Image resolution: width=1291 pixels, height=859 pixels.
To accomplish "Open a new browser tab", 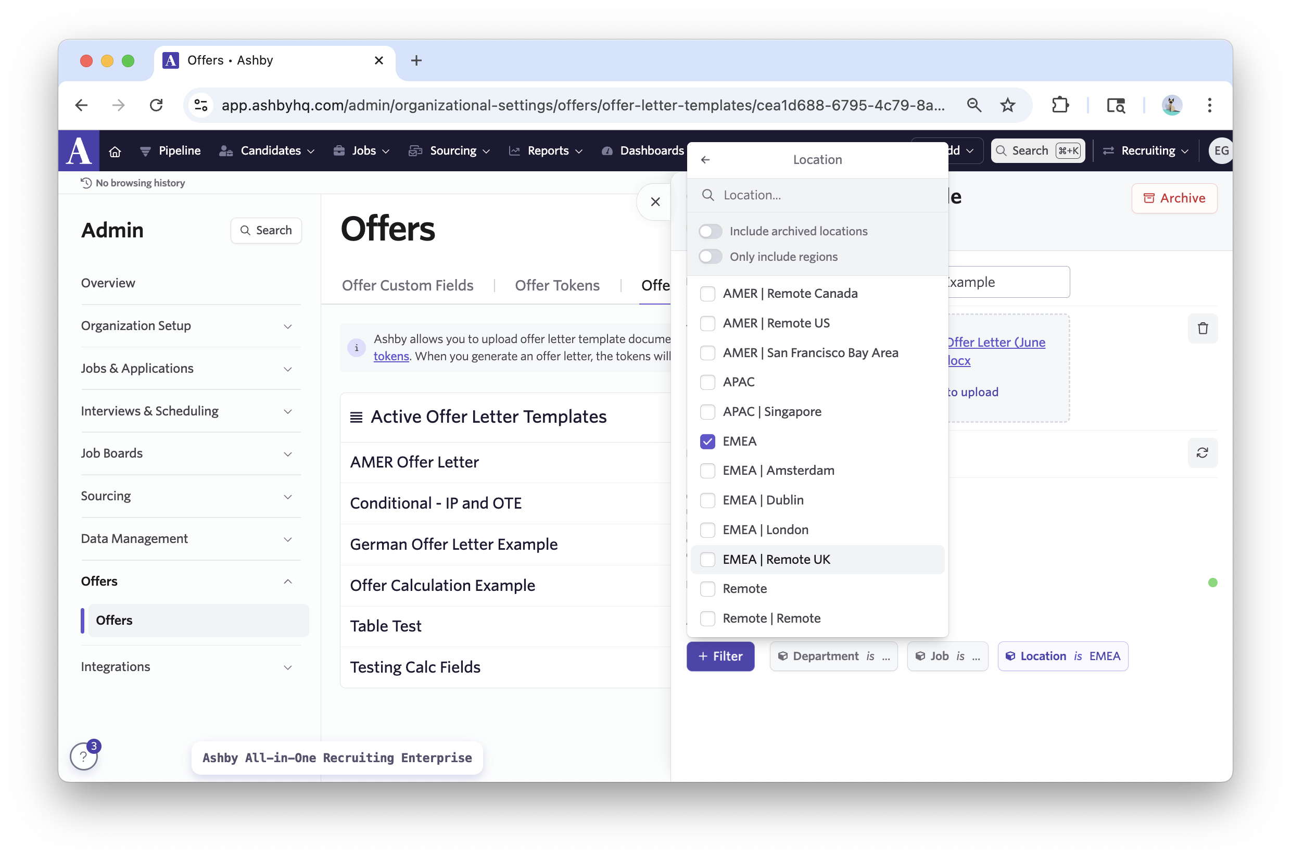I will coord(416,60).
